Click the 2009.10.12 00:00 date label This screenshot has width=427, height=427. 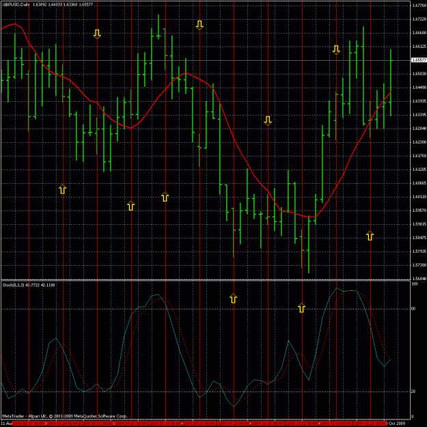click(x=302, y=424)
